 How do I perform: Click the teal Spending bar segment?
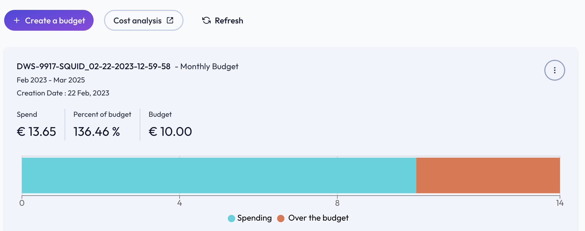tap(219, 175)
